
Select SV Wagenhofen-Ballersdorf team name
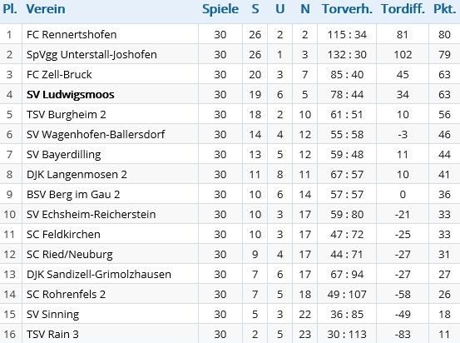96,135
